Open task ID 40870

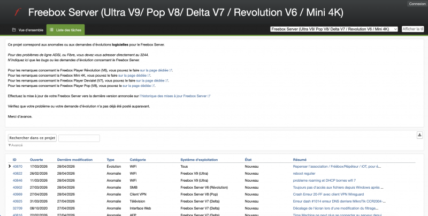click(18, 167)
